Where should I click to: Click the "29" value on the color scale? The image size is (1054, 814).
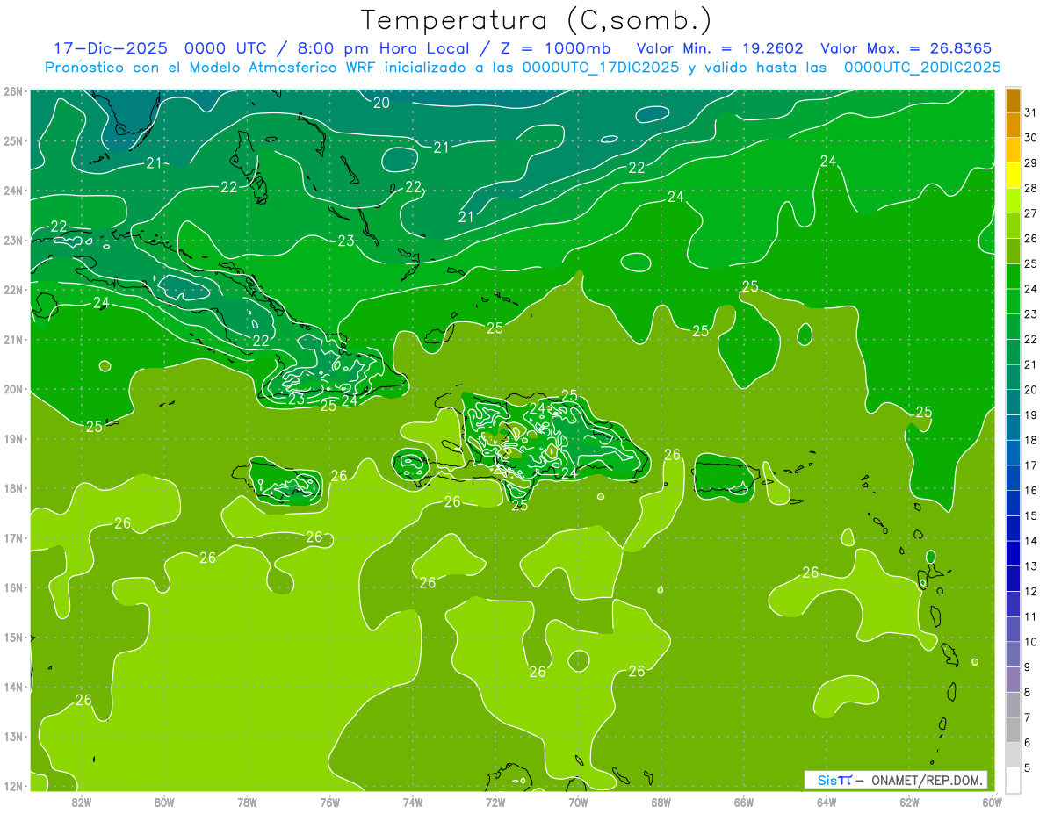(1030, 162)
